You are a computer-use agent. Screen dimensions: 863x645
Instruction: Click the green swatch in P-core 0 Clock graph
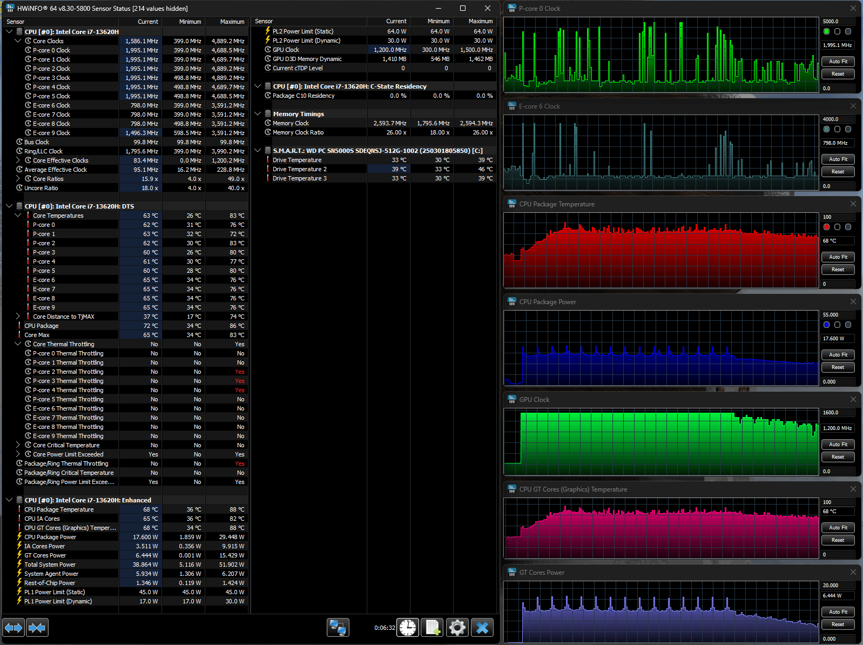(826, 32)
